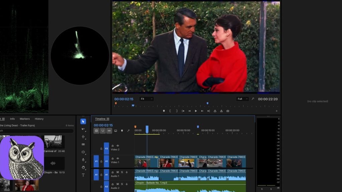
Task: Click the Program monitor playhead handle
Action: point(133,106)
